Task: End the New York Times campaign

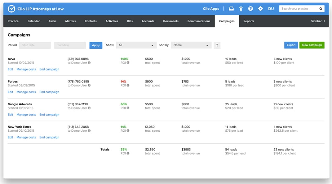Action: point(49,137)
